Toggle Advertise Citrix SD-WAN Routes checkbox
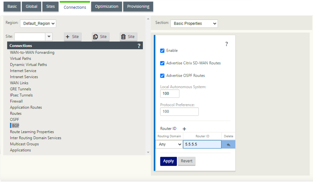This screenshot has width=313, height=182. (162, 63)
